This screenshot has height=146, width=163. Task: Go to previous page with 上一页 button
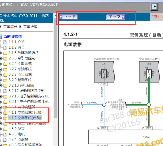[69, 17]
